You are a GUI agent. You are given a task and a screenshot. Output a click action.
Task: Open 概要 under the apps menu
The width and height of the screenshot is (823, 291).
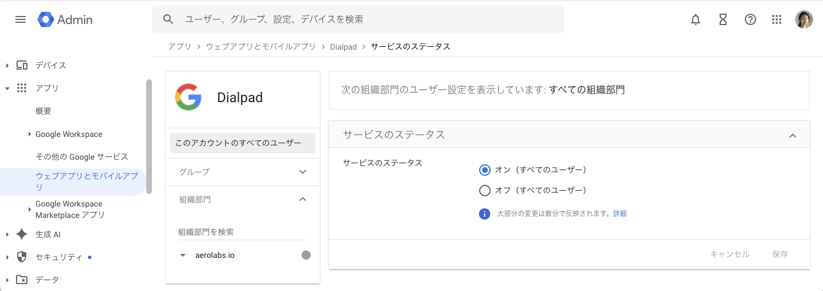[43, 111]
